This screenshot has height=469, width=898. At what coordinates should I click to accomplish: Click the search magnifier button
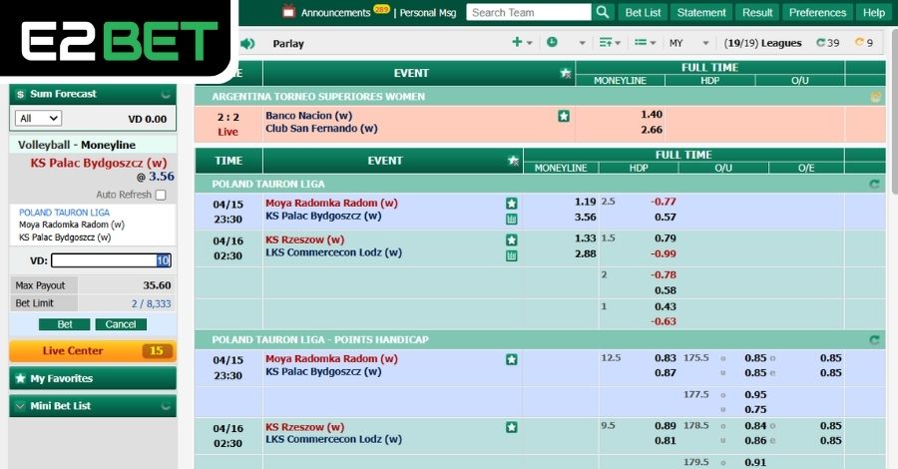coord(603,12)
